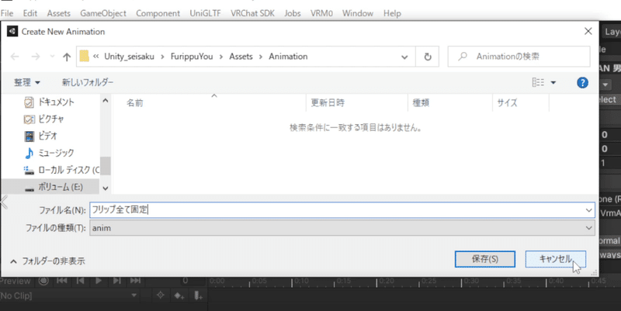Sort by サイズ column header
Screen dimensions: 621x311
[507, 103]
